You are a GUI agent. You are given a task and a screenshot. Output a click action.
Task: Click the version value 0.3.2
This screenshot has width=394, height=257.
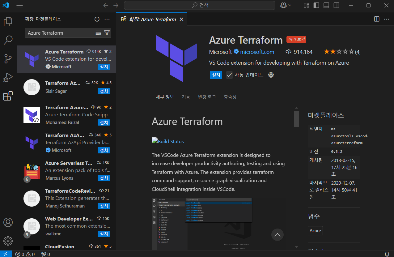(x=337, y=152)
